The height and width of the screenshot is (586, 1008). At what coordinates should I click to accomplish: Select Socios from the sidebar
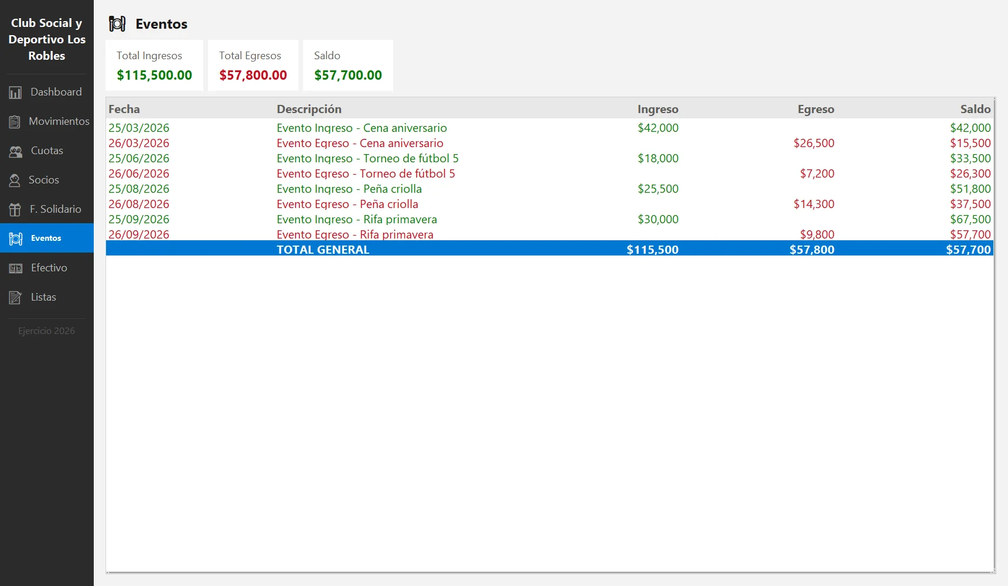tap(47, 180)
